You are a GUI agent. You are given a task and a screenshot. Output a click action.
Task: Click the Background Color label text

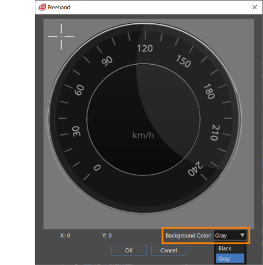pos(189,235)
